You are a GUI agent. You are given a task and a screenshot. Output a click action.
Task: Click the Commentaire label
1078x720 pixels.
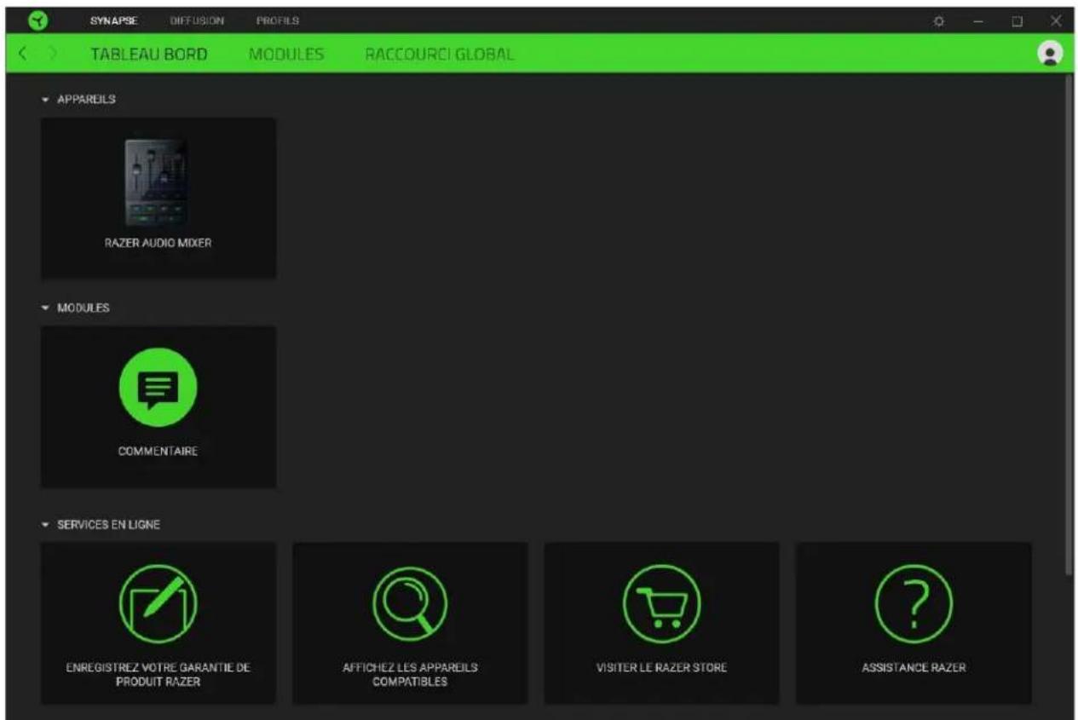pyautogui.click(x=158, y=451)
